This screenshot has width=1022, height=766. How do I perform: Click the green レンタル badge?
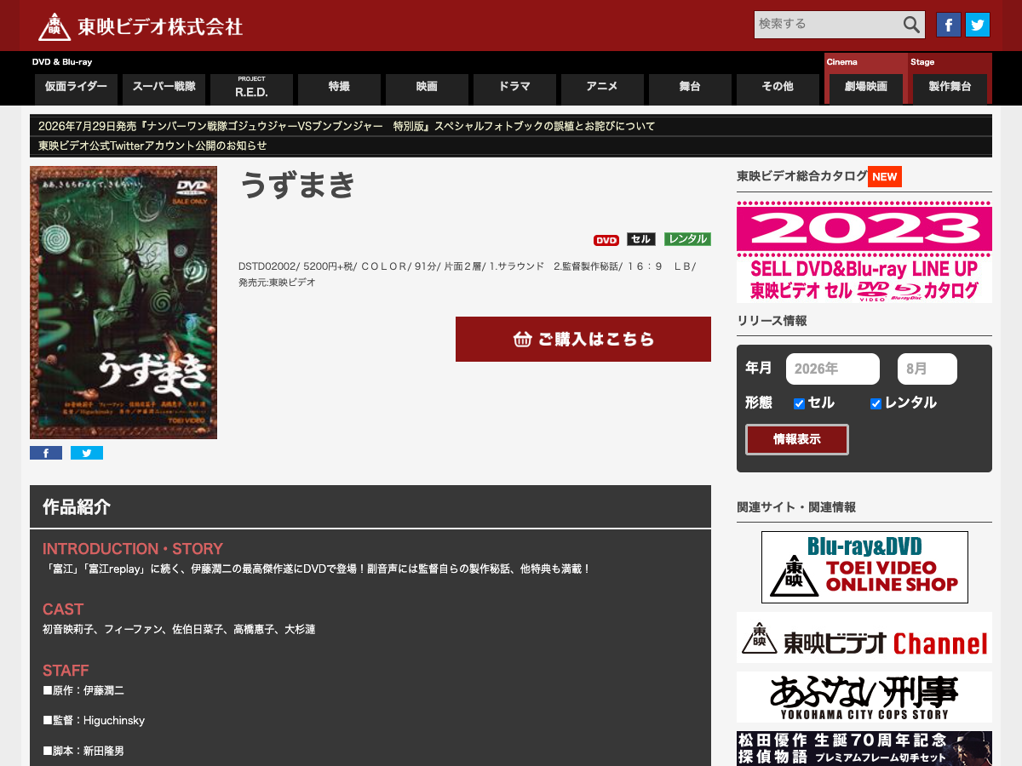tap(687, 239)
